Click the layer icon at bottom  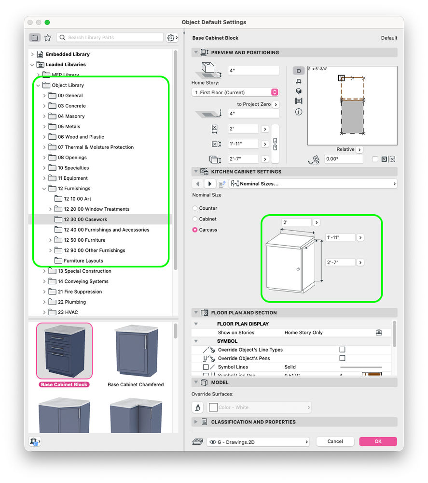coord(198,442)
